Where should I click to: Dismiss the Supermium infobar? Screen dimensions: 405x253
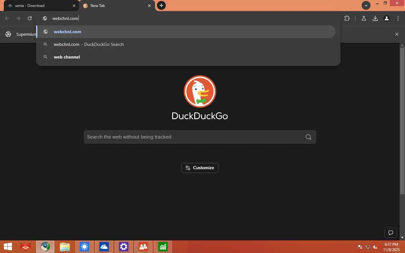click(x=397, y=34)
